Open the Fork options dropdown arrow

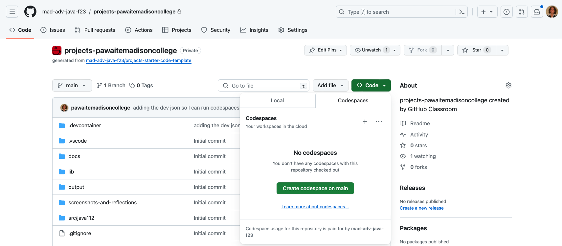coord(448,50)
